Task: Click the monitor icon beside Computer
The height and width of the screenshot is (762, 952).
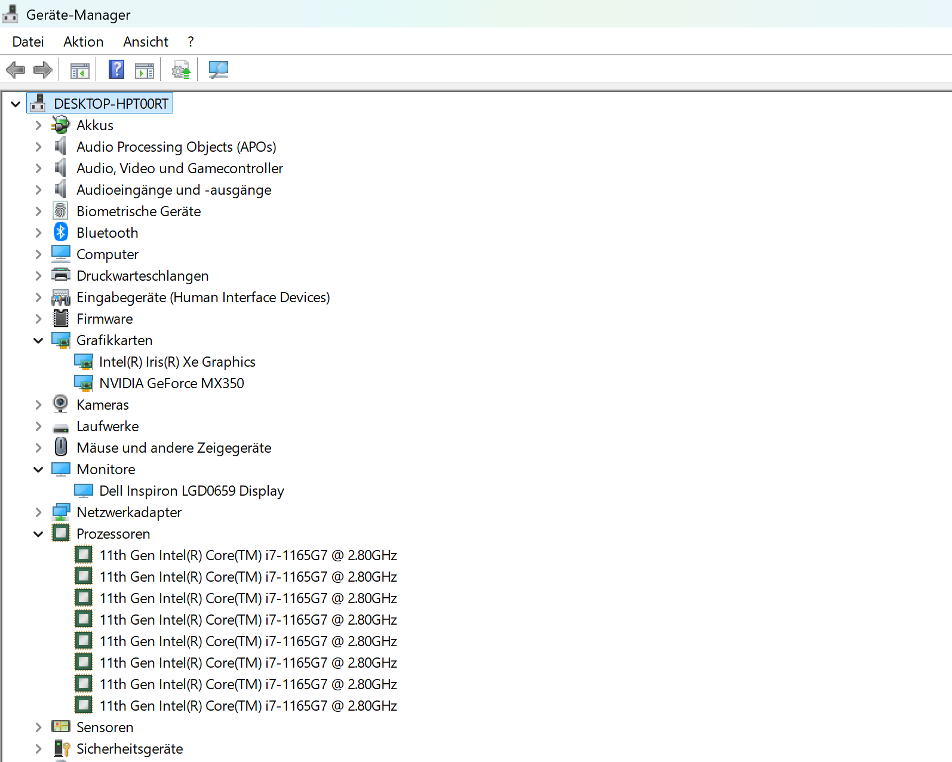Action: (60, 254)
